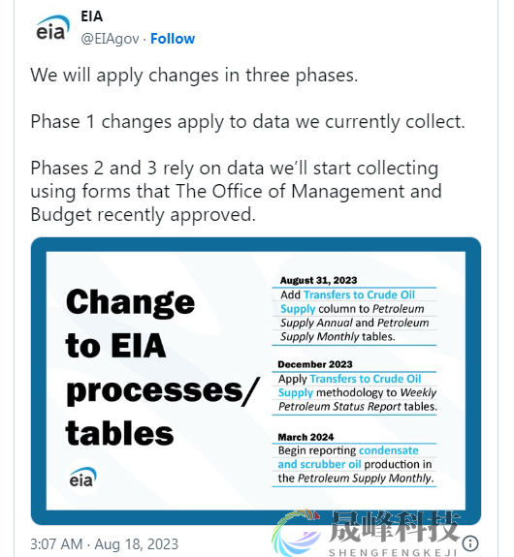Follow the EIAgov account
Image resolution: width=514 pixels, height=557 pixels.
tap(173, 39)
